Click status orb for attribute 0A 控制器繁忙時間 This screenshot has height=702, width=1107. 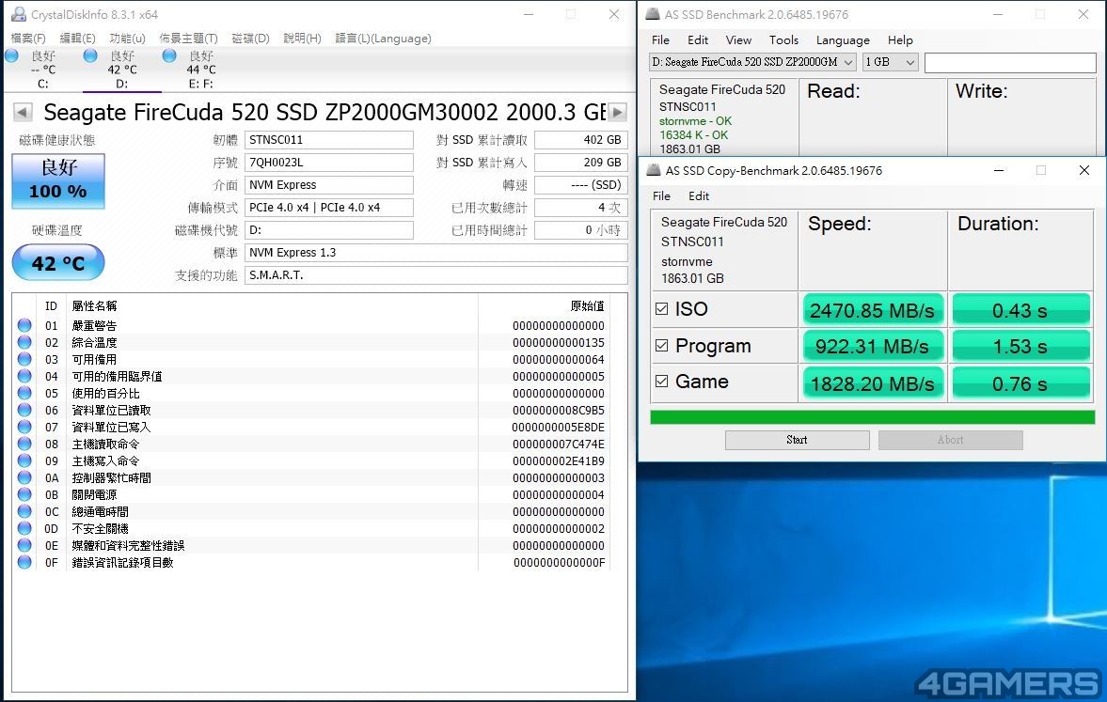pyautogui.click(x=24, y=477)
